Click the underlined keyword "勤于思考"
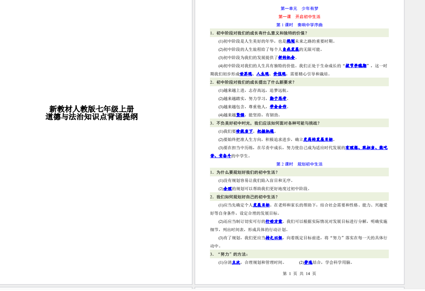The width and height of the screenshot is (425, 291). 278,98
